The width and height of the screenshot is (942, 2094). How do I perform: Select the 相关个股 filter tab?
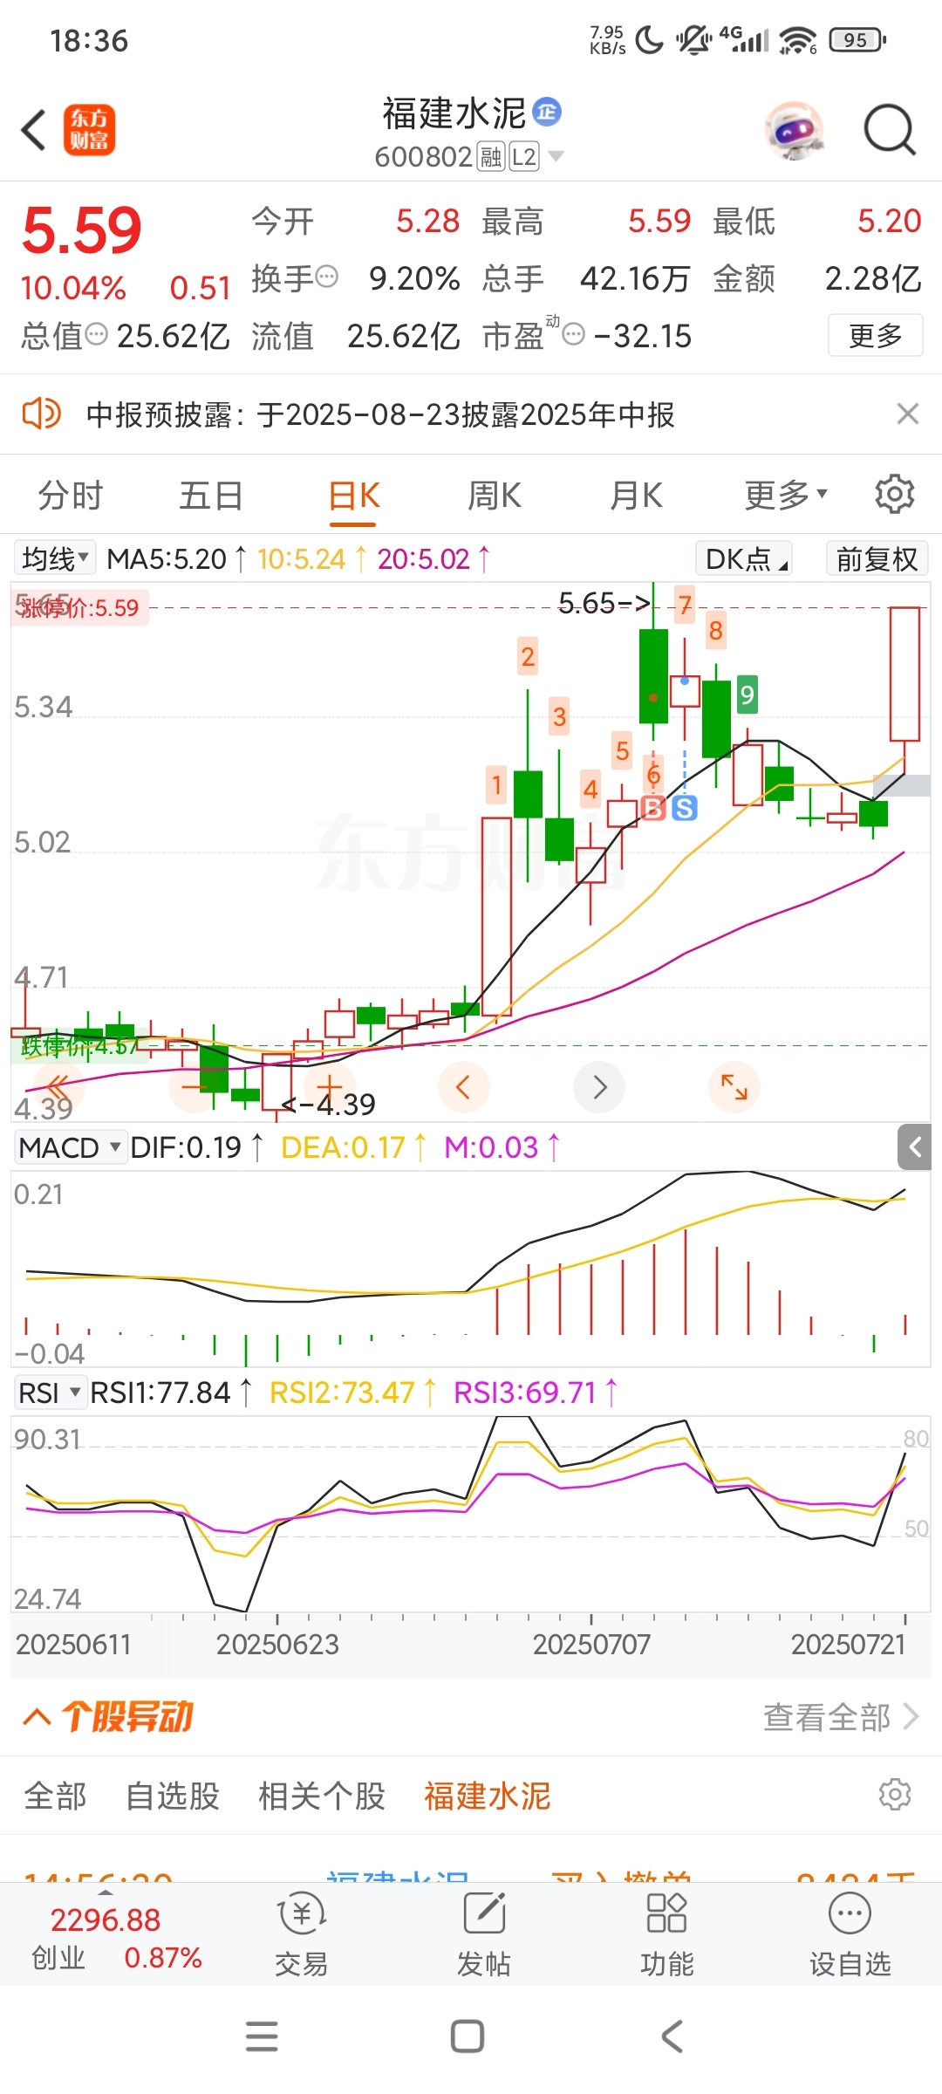tap(322, 1796)
